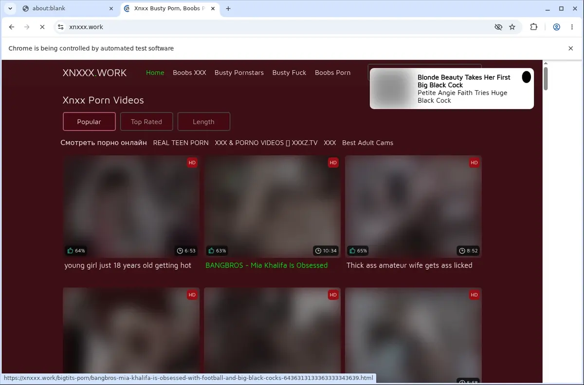Screen dimensions: 584x385
Task: Open the third-party cookies eye icon
Action: (x=498, y=27)
